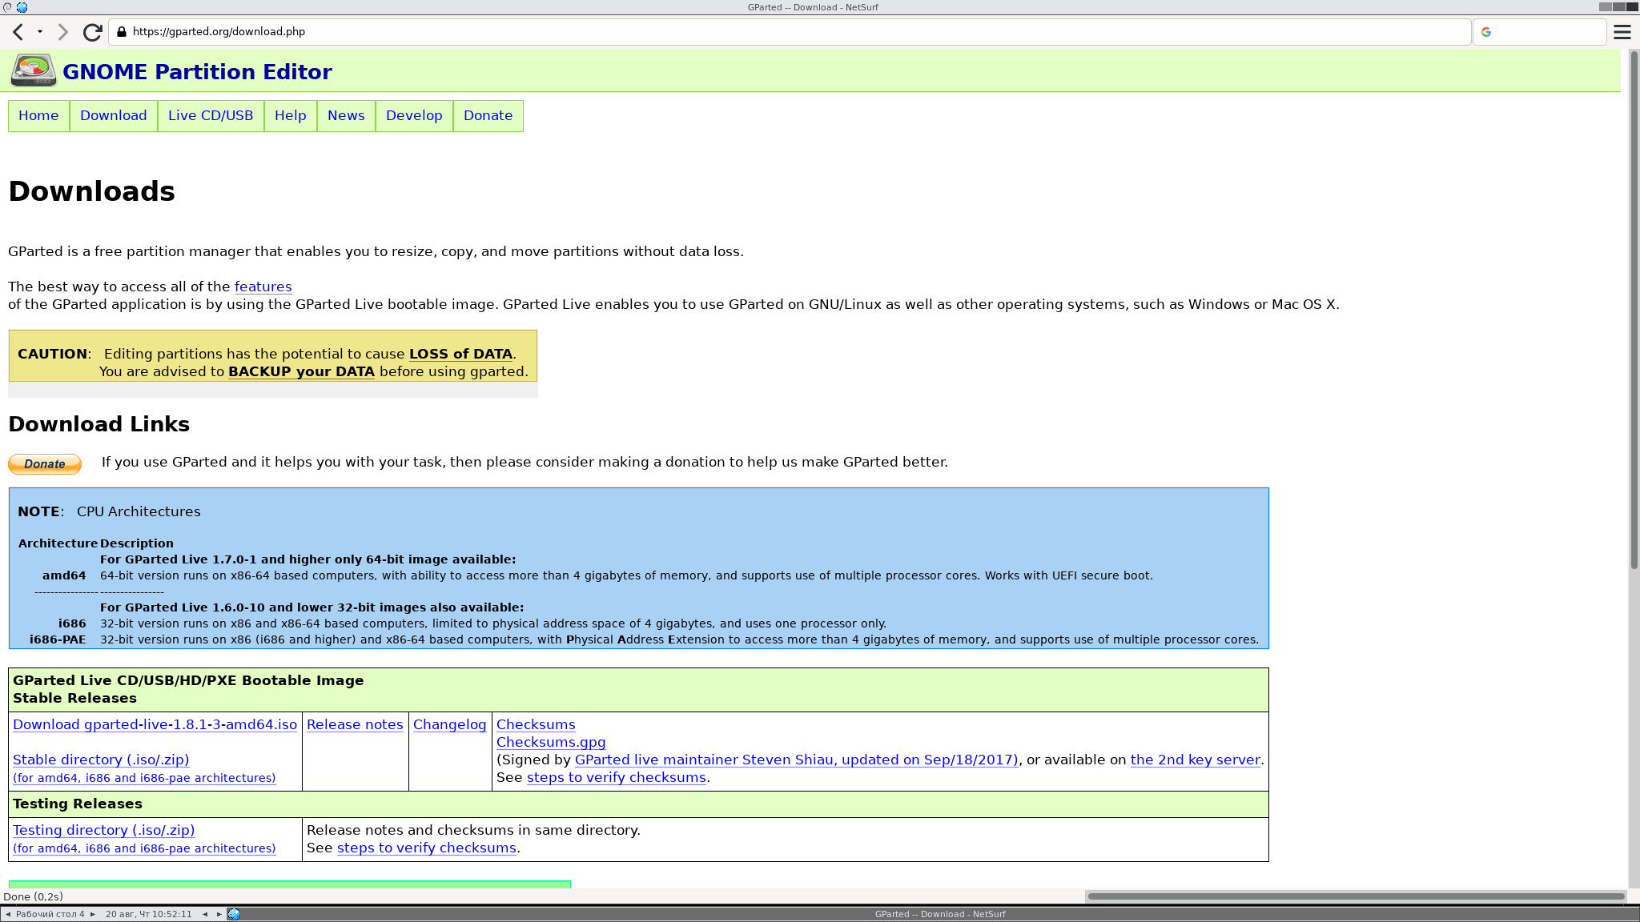Click the taskbar right arrow after the clock
Screen dimensions: 1640x922
pos(219,914)
